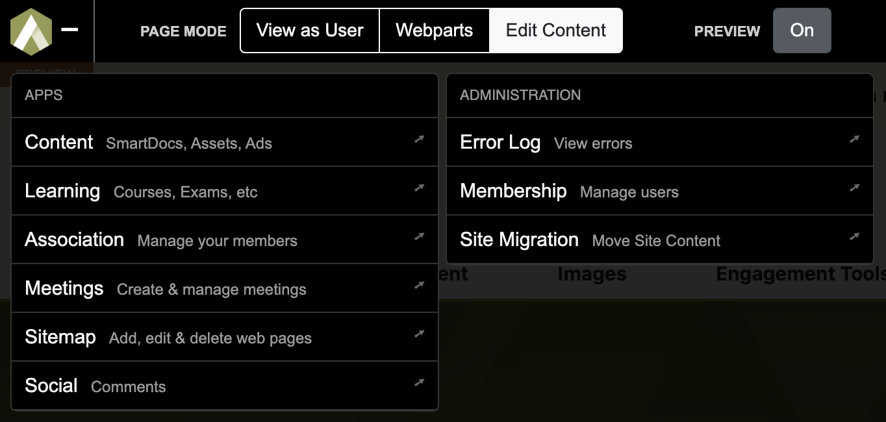Click the Images tab behind the menu
Viewport: 886px width, 422px height.
coord(592,274)
